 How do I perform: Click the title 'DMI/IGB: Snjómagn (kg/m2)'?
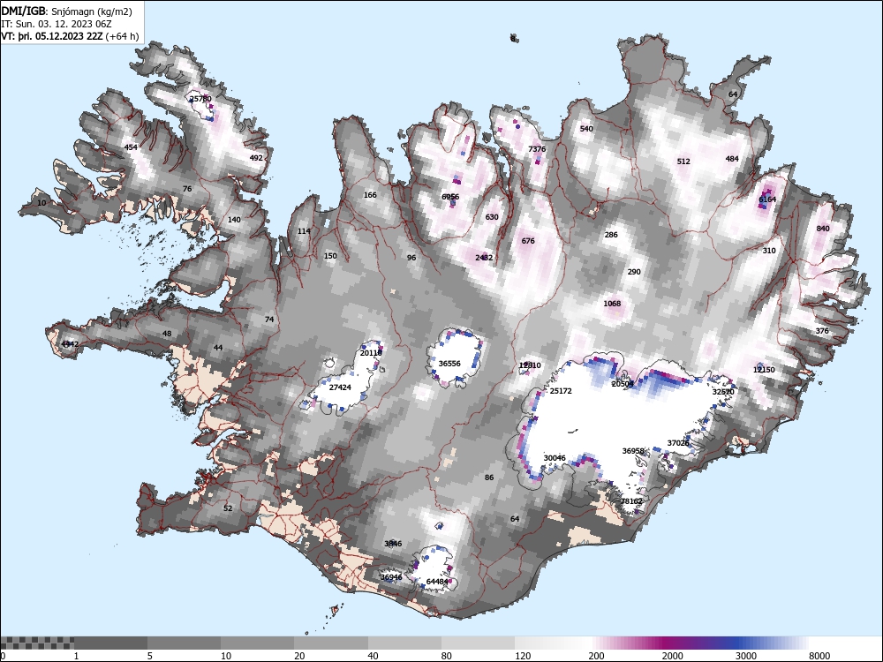[67, 11]
